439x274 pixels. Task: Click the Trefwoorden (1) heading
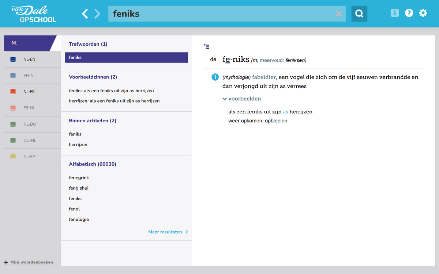coord(88,44)
